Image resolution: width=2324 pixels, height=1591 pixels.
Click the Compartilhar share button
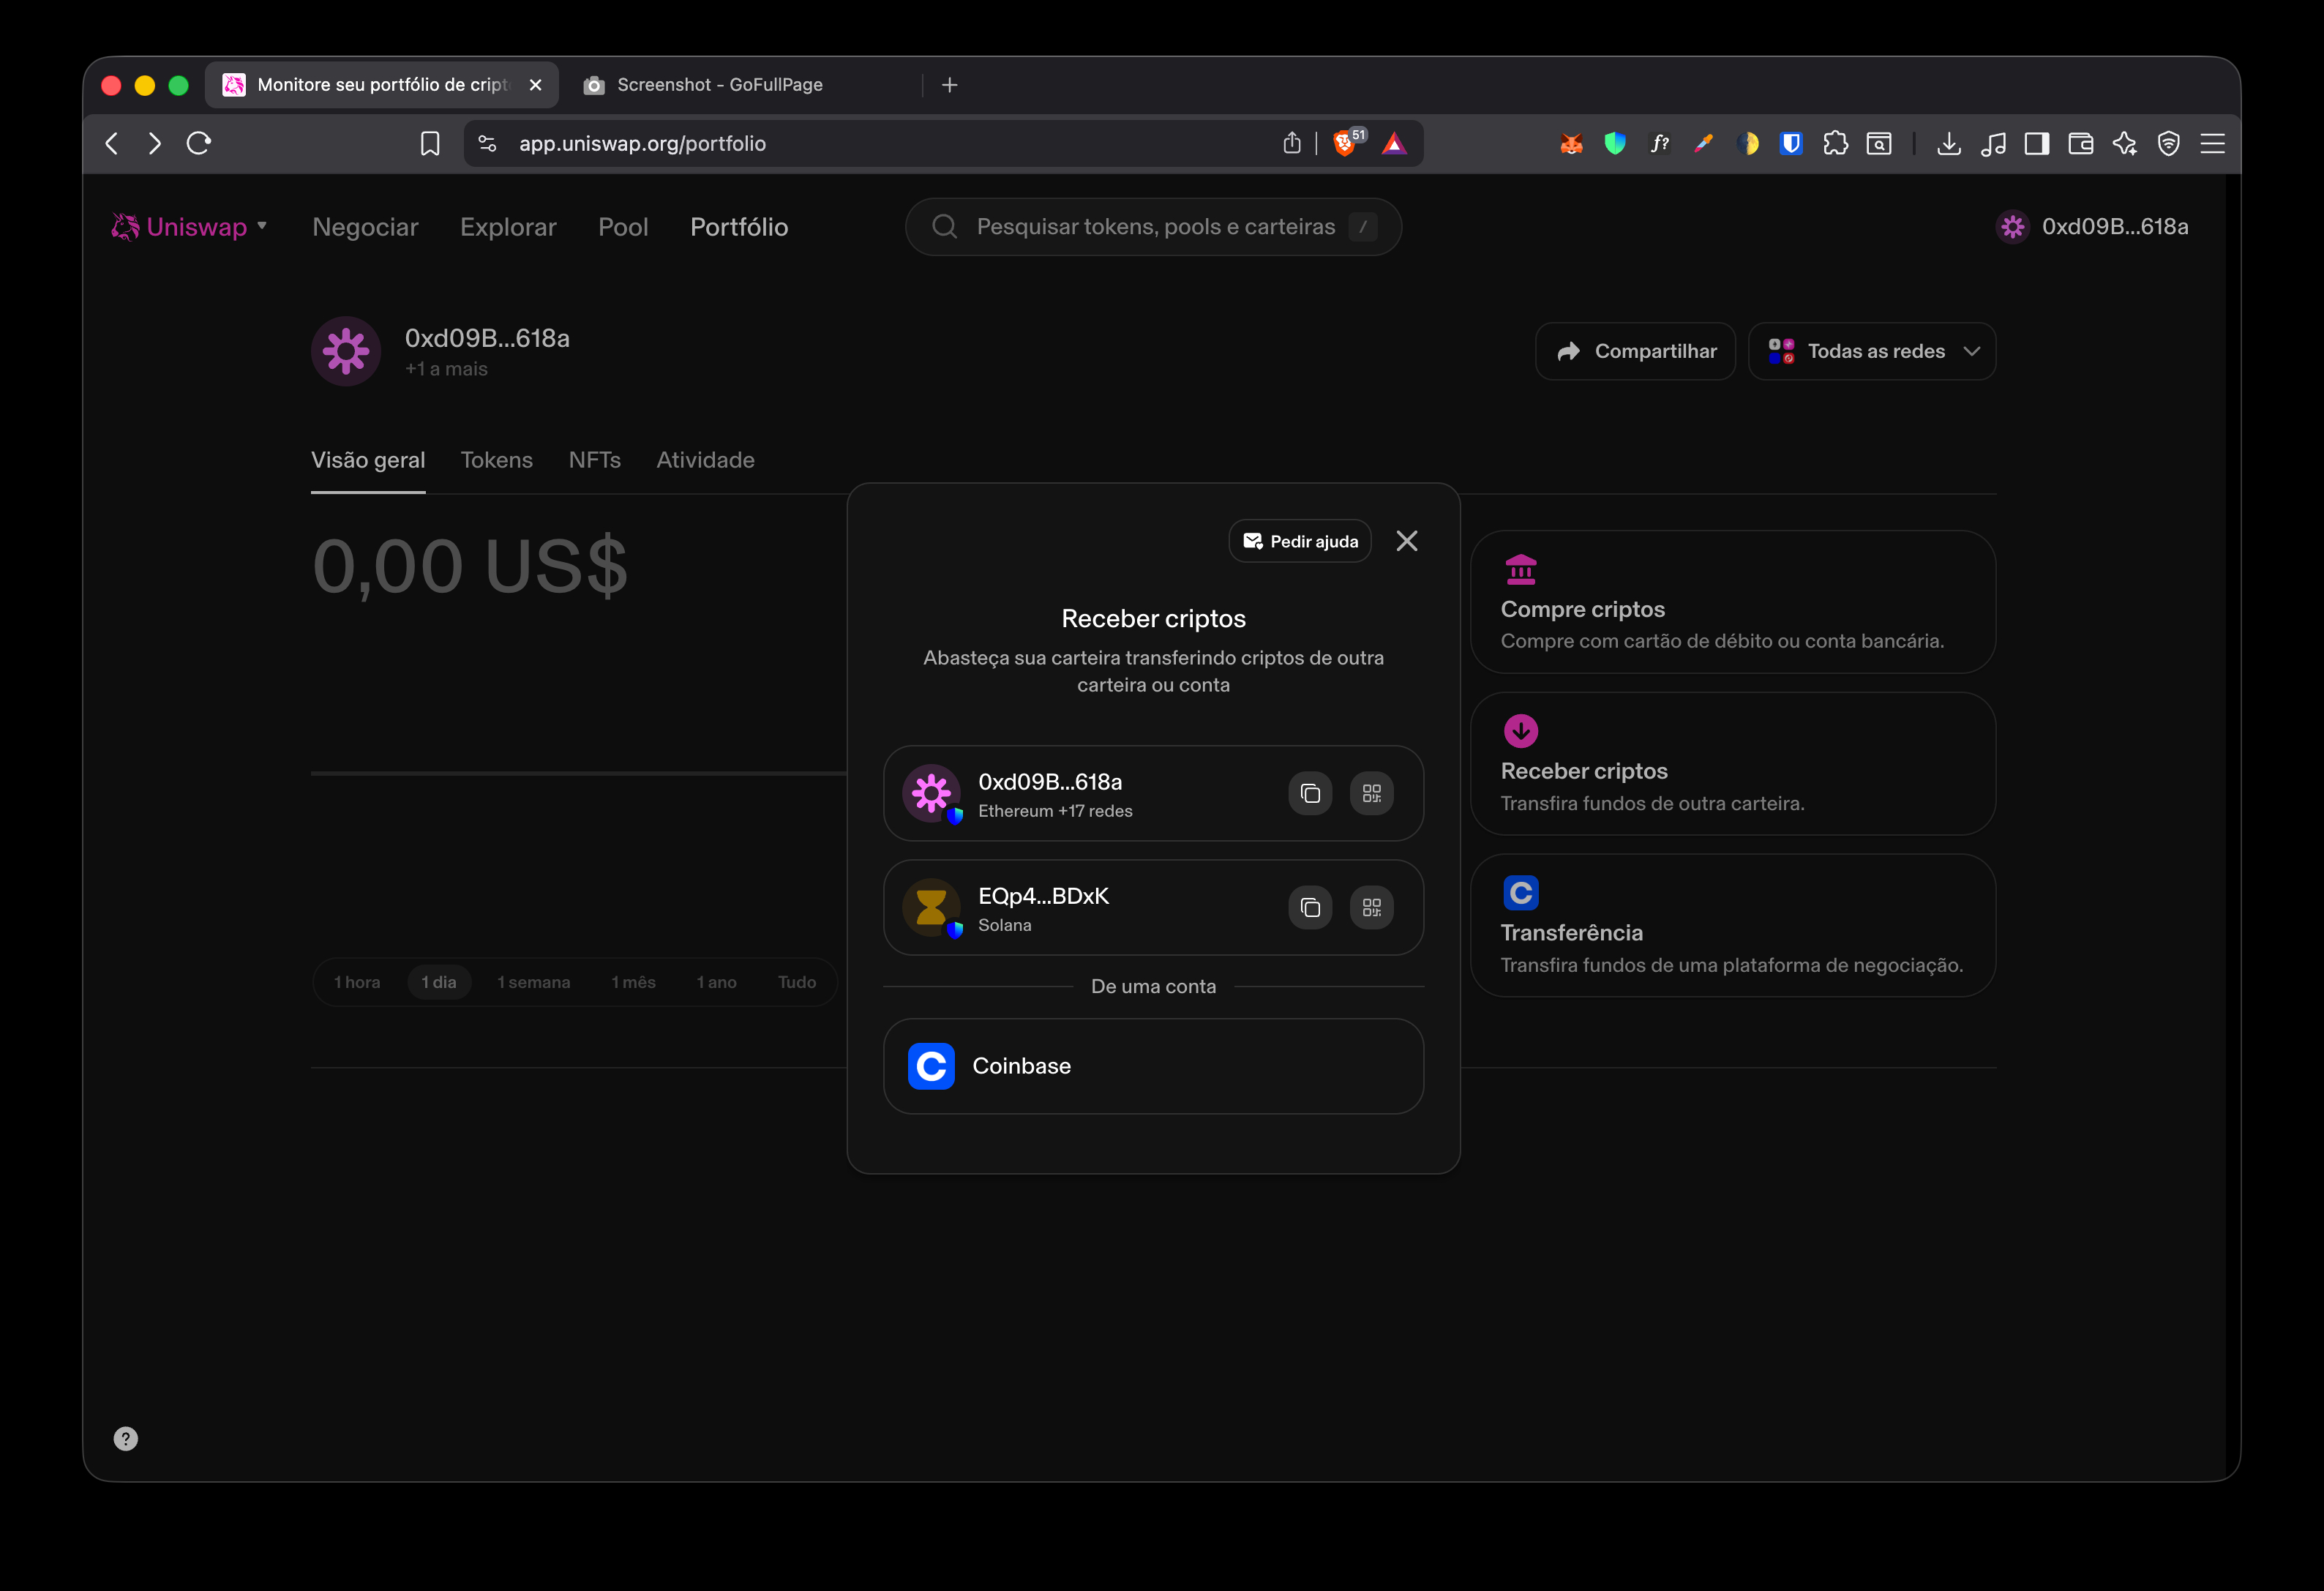coord(1635,351)
